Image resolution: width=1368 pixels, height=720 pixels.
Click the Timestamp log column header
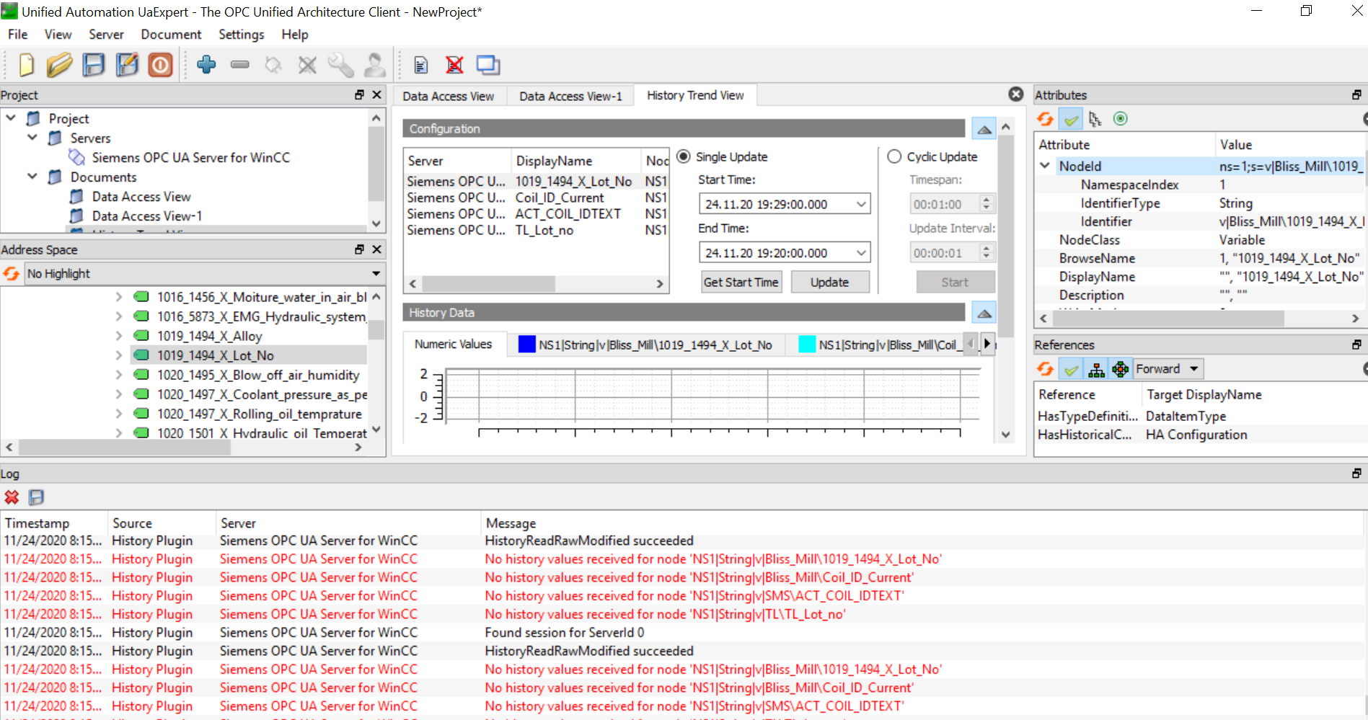click(54, 523)
